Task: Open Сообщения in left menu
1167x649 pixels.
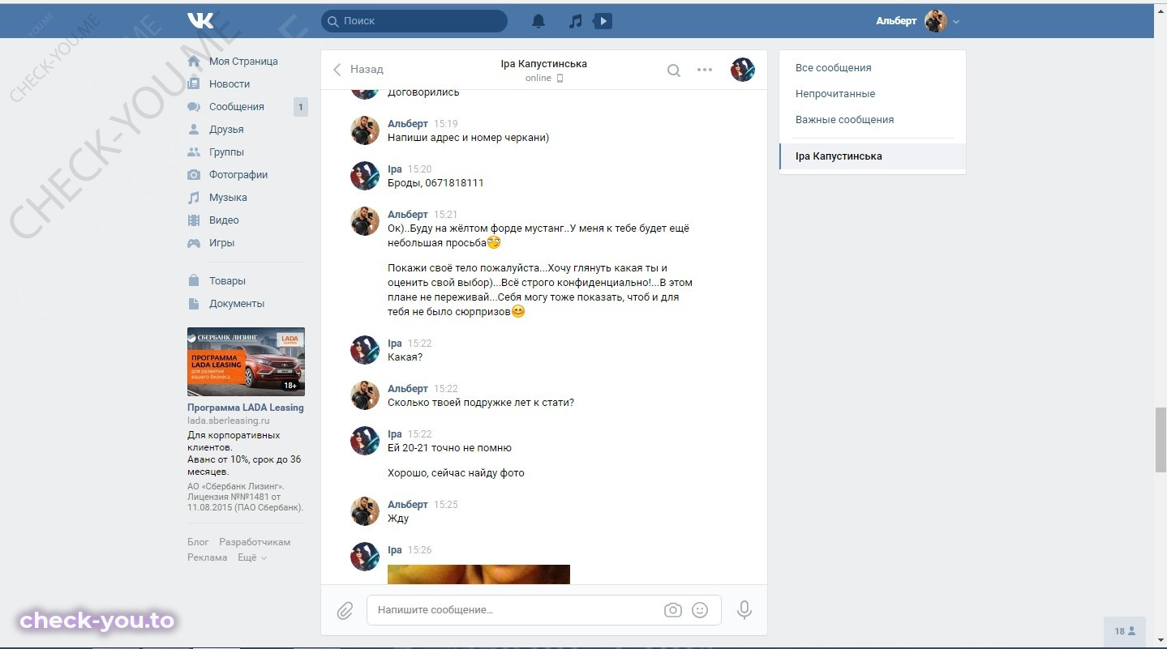Action: 237,107
